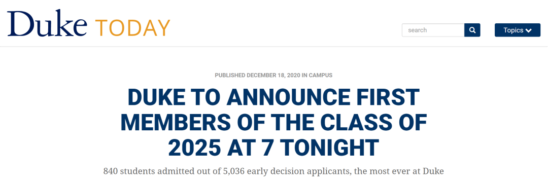Click headline line 'MEMBERS OF THE CLASS OF'

273,122
